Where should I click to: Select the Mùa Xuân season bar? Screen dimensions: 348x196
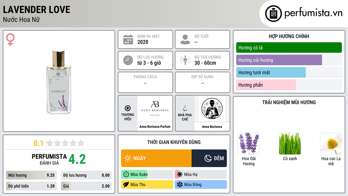pos(147,175)
